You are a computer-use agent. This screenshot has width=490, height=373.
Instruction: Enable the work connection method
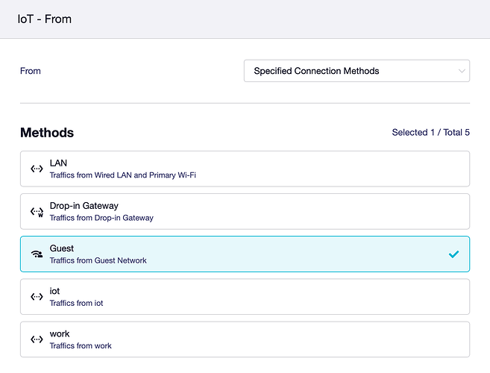(x=245, y=339)
